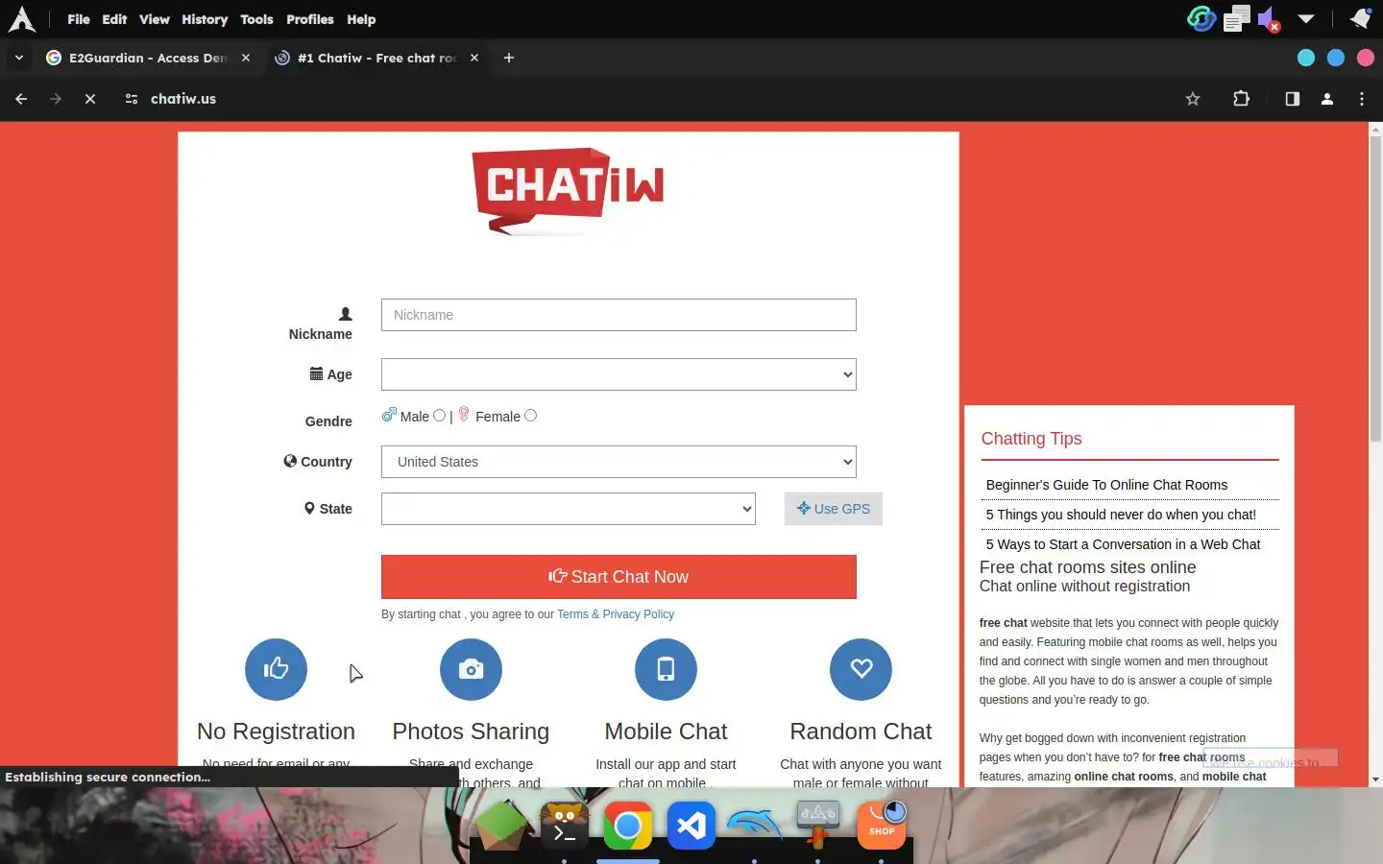Select the Female gender radio button
This screenshot has width=1383, height=864.
click(530, 416)
